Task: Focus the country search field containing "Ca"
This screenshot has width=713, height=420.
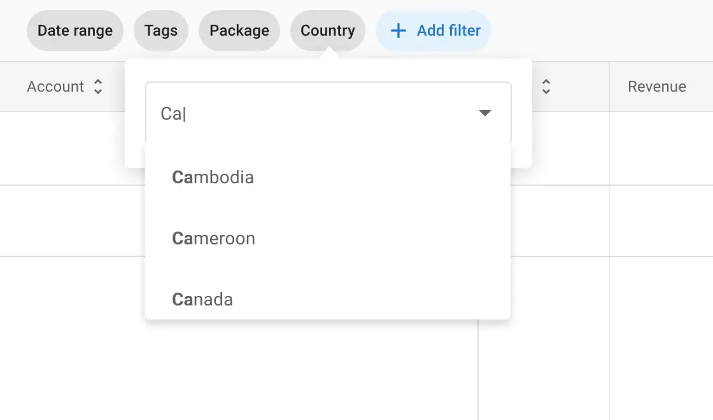Action: 306,113
